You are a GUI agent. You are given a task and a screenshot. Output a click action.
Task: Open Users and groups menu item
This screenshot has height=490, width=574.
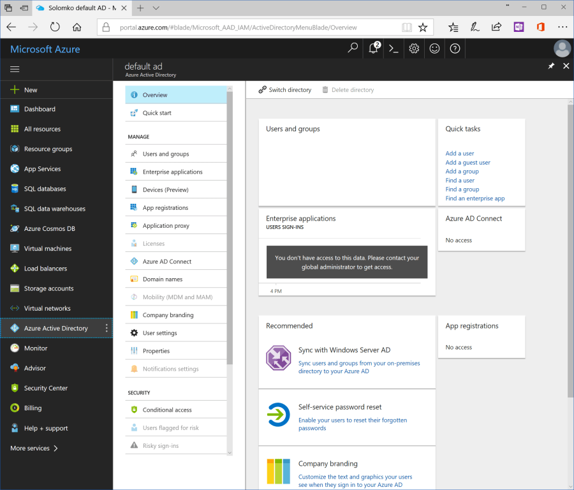click(x=176, y=154)
